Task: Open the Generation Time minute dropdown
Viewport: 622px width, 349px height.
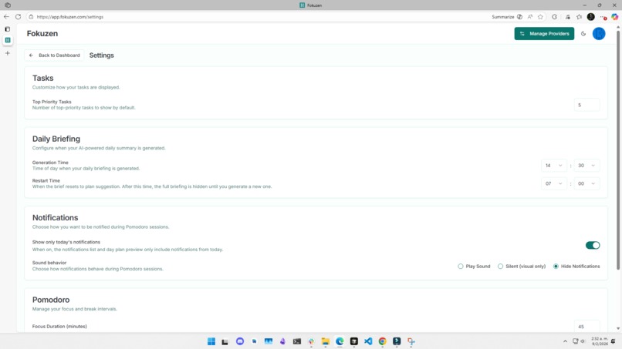Action: [x=587, y=166]
